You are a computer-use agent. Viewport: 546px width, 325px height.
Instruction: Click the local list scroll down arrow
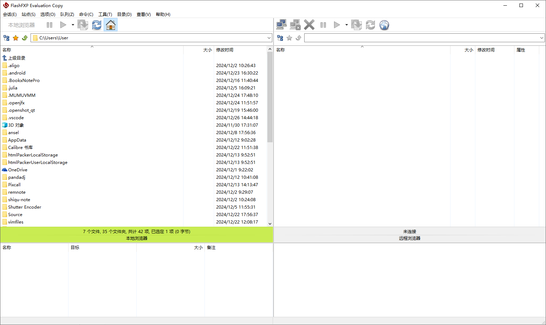click(x=270, y=224)
